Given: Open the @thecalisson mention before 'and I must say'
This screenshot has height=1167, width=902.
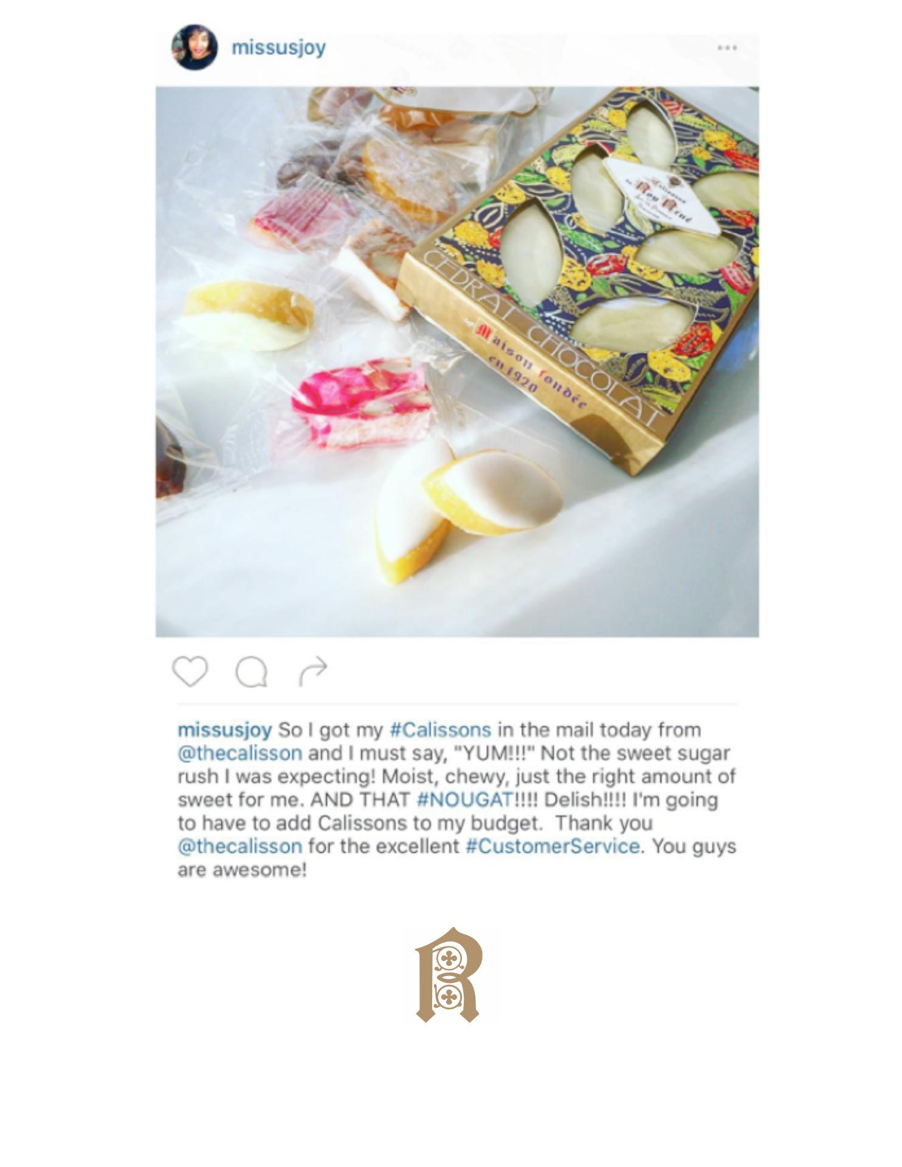Looking at the screenshot, I should pyautogui.click(x=239, y=753).
